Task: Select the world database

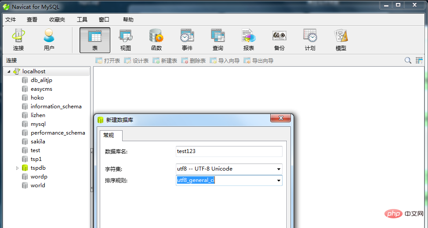Action: [x=38, y=185]
